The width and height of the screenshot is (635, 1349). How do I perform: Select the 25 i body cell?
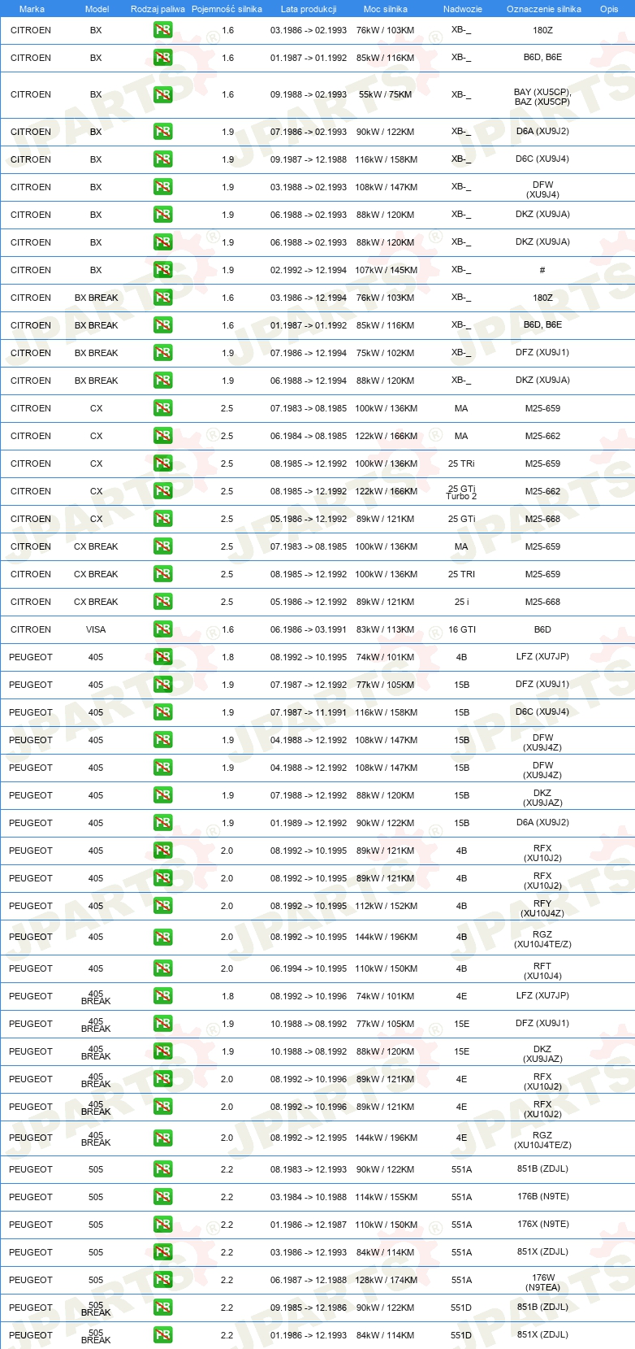[461, 602]
